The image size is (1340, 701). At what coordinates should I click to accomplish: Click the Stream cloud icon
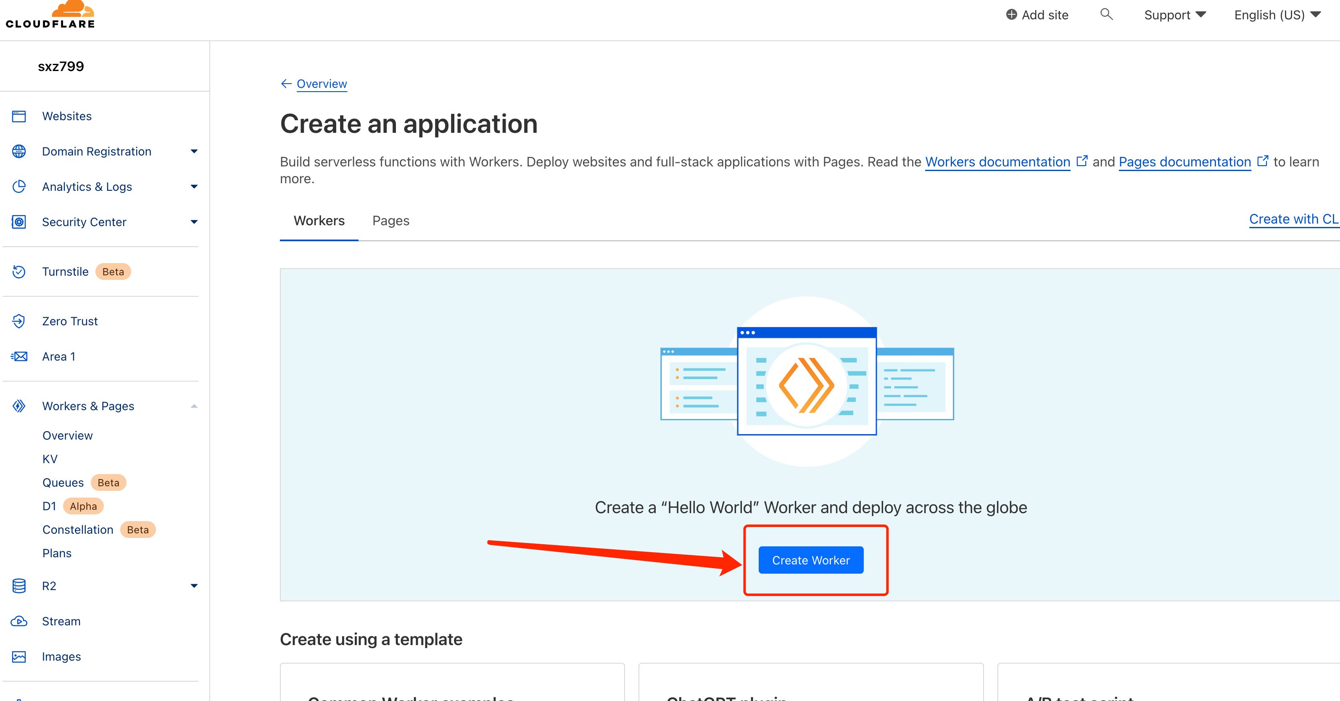click(19, 622)
